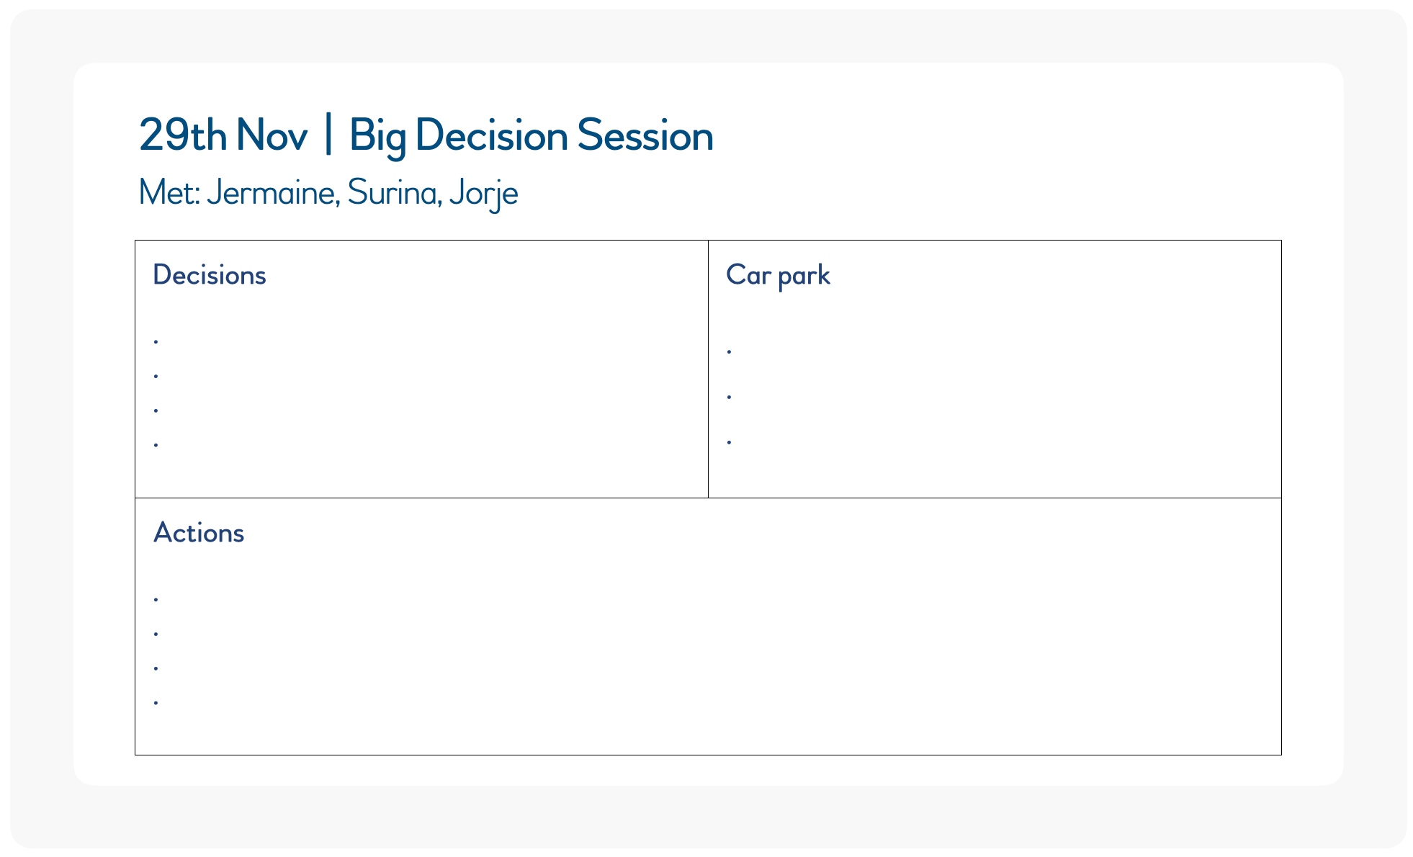Click the "Car park" heading
Image resolution: width=1413 pixels, height=857 pixels.
[778, 275]
